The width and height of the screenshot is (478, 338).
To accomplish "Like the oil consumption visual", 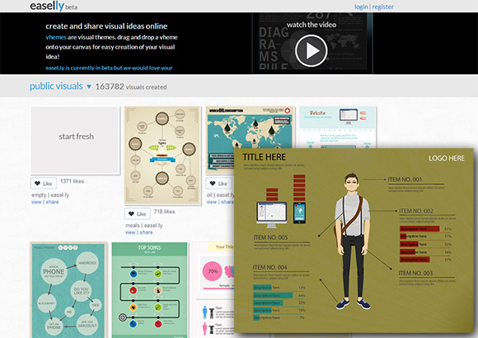I will (x=219, y=183).
